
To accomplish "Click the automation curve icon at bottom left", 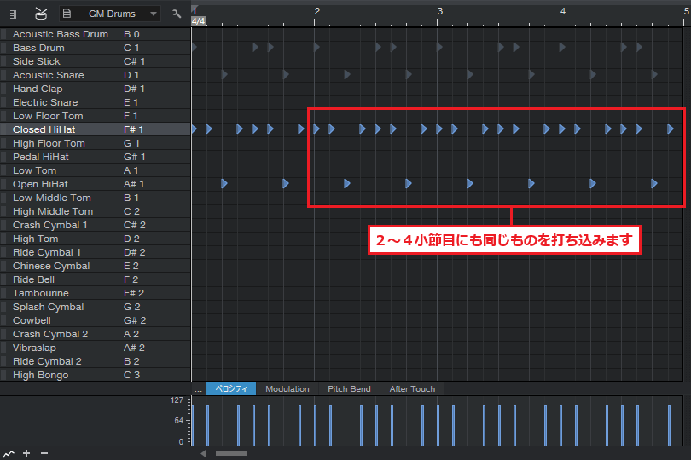I will pyautogui.click(x=9, y=453).
